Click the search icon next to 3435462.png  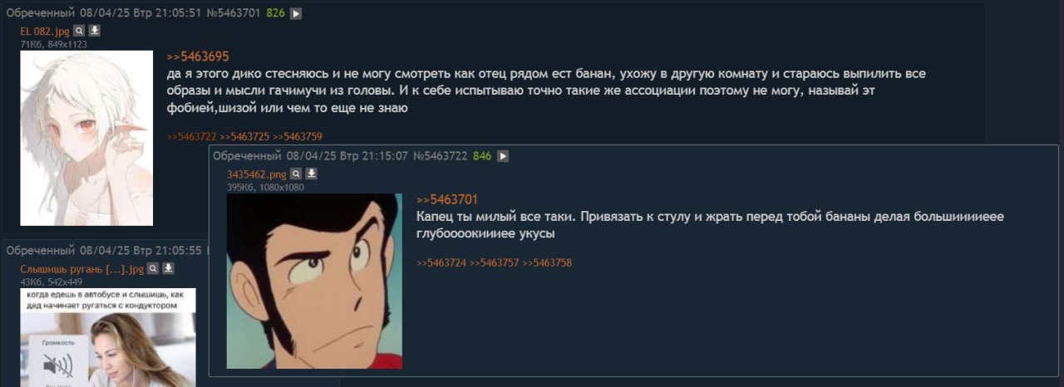[296, 174]
